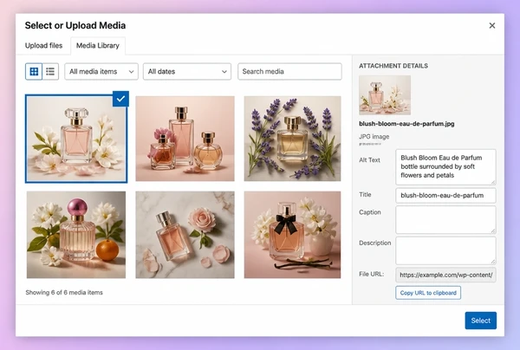Screen dimensions: 520x350
Task: Open the Media Library tab
Action: 98,45
